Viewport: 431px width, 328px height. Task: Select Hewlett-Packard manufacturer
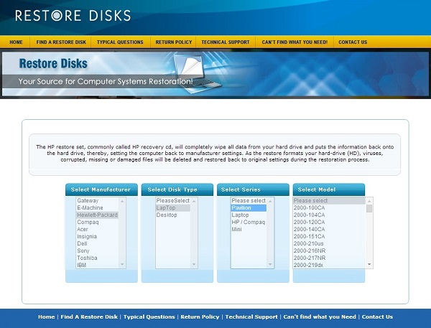pyautogui.click(x=97, y=215)
